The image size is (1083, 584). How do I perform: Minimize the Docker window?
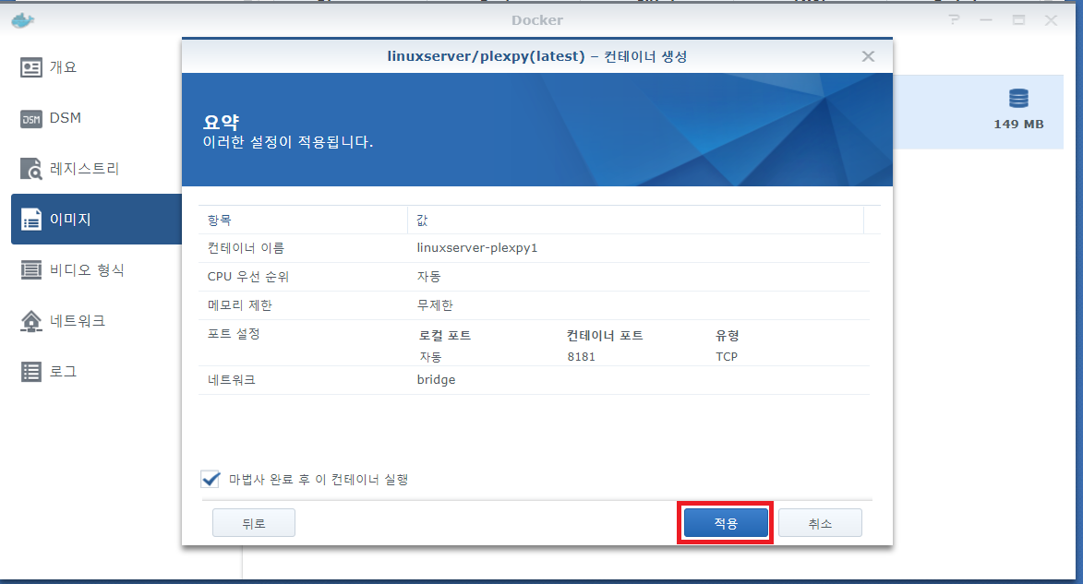click(986, 20)
